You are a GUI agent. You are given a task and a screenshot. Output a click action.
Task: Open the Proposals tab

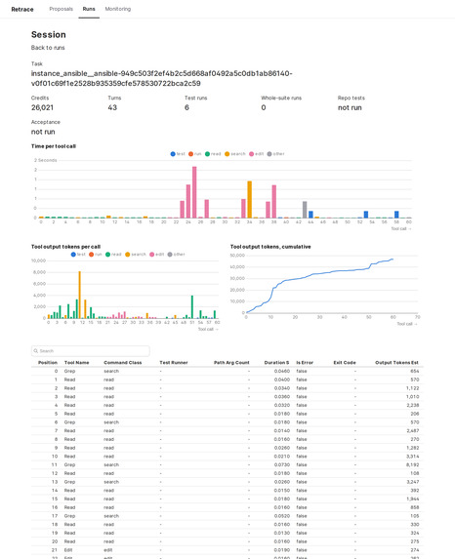pos(61,9)
